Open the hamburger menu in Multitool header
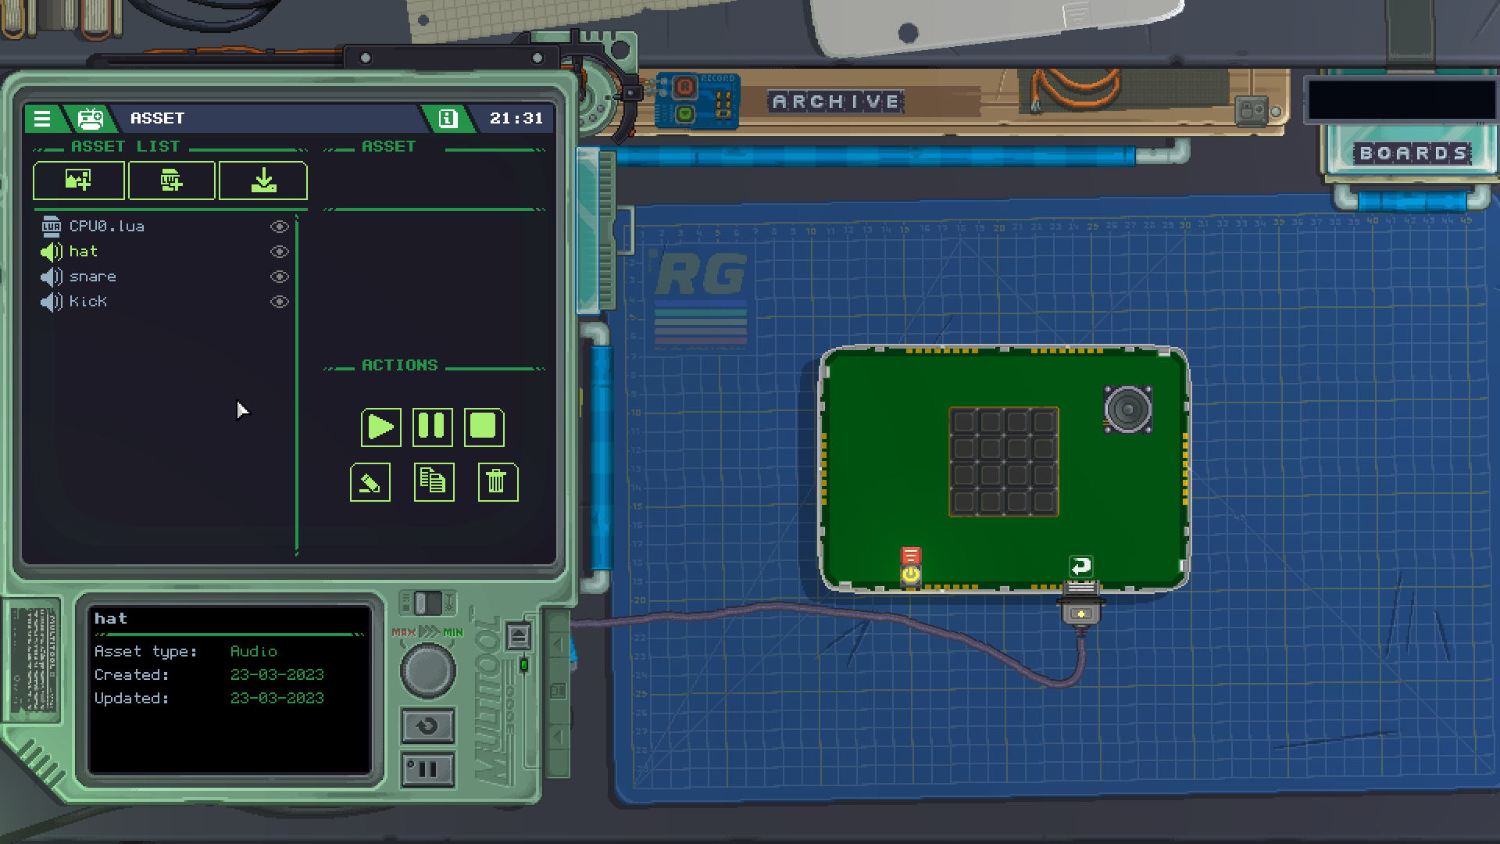 click(42, 119)
